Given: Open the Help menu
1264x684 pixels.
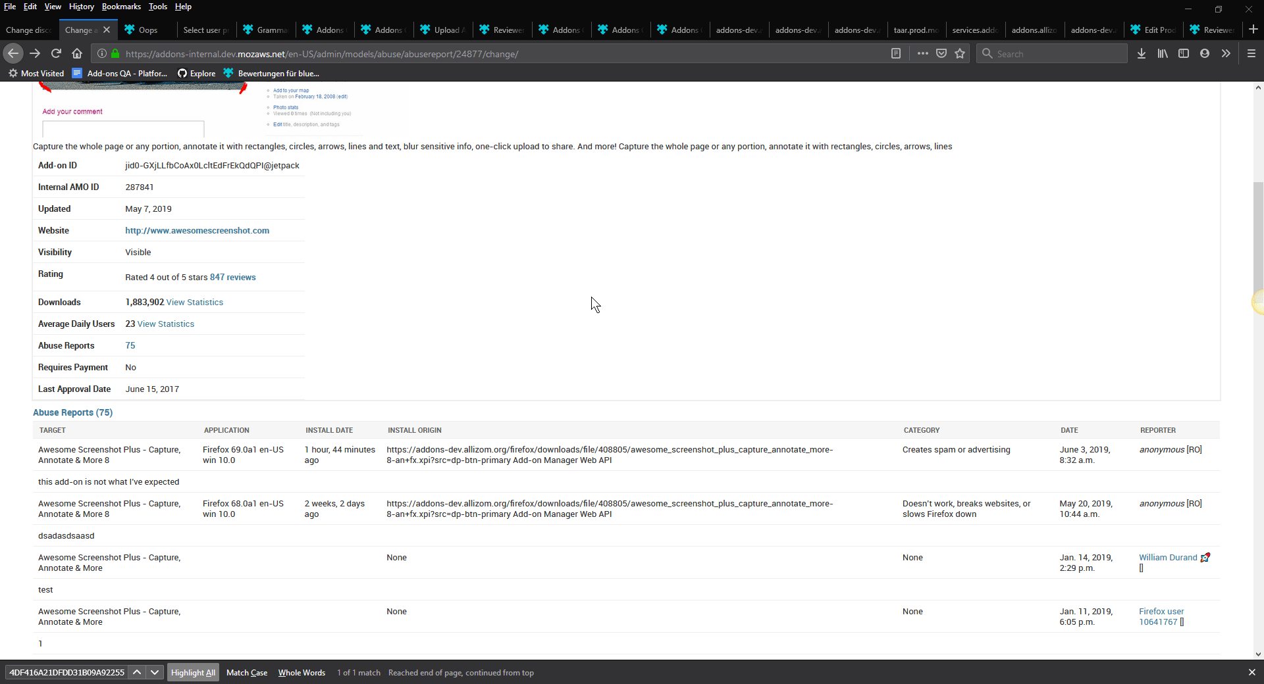Looking at the screenshot, I should click(183, 7).
